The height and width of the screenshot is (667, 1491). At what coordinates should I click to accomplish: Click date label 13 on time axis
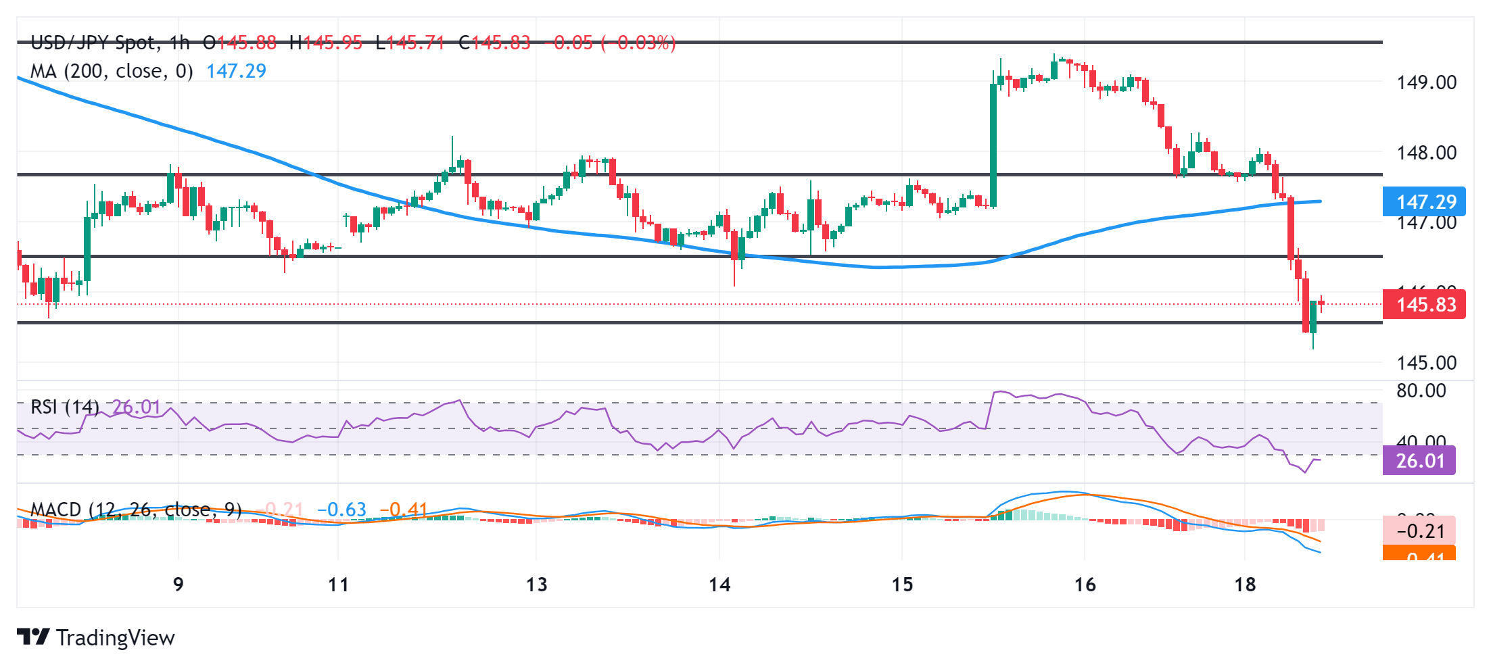coord(536,585)
